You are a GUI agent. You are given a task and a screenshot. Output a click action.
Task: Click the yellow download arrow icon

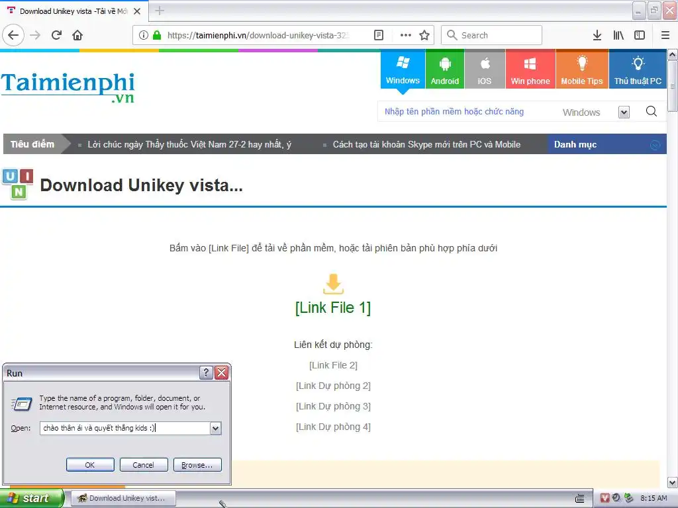[333, 284]
